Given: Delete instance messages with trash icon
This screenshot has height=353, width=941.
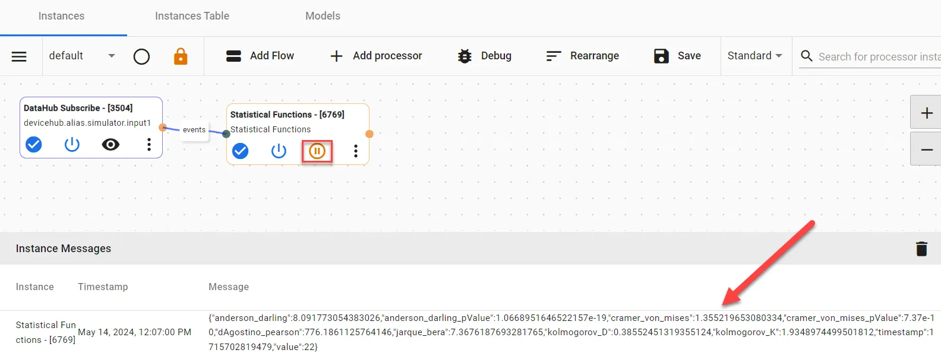Looking at the screenshot, I should tap(921, 249).
